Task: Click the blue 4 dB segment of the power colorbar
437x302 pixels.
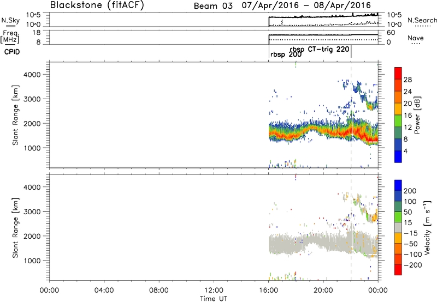Action: click(x=398, y=156)
